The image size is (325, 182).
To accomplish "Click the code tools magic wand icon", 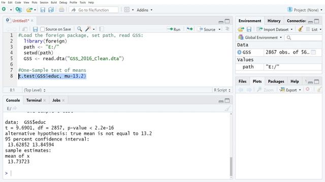I will tap(88, 29).
